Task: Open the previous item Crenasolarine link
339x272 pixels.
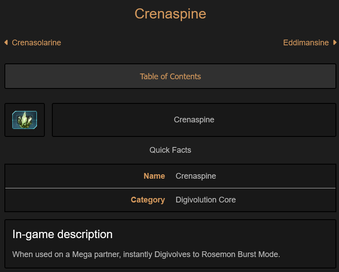Action: pos(36,43)
